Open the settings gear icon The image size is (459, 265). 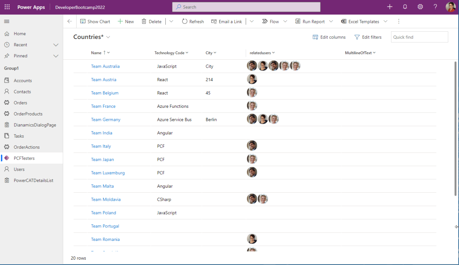tap(420, 7)
